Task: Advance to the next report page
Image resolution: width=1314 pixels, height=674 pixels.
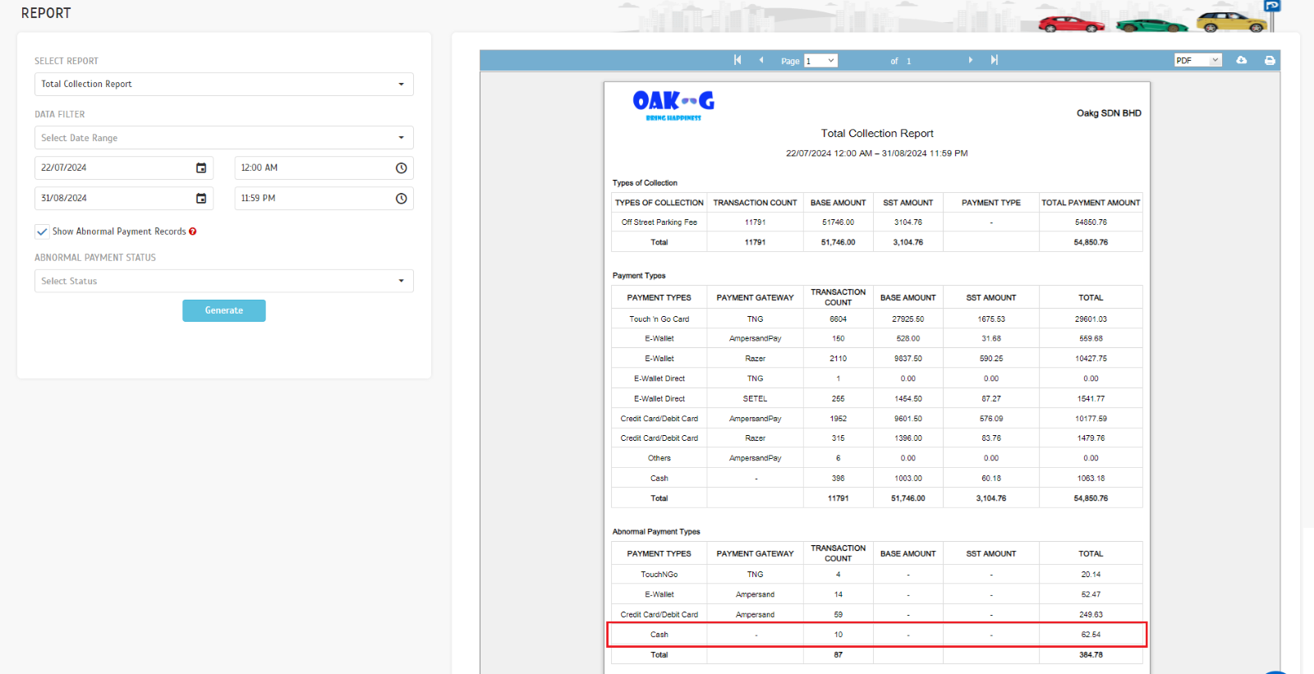Action: coord(970,60)
